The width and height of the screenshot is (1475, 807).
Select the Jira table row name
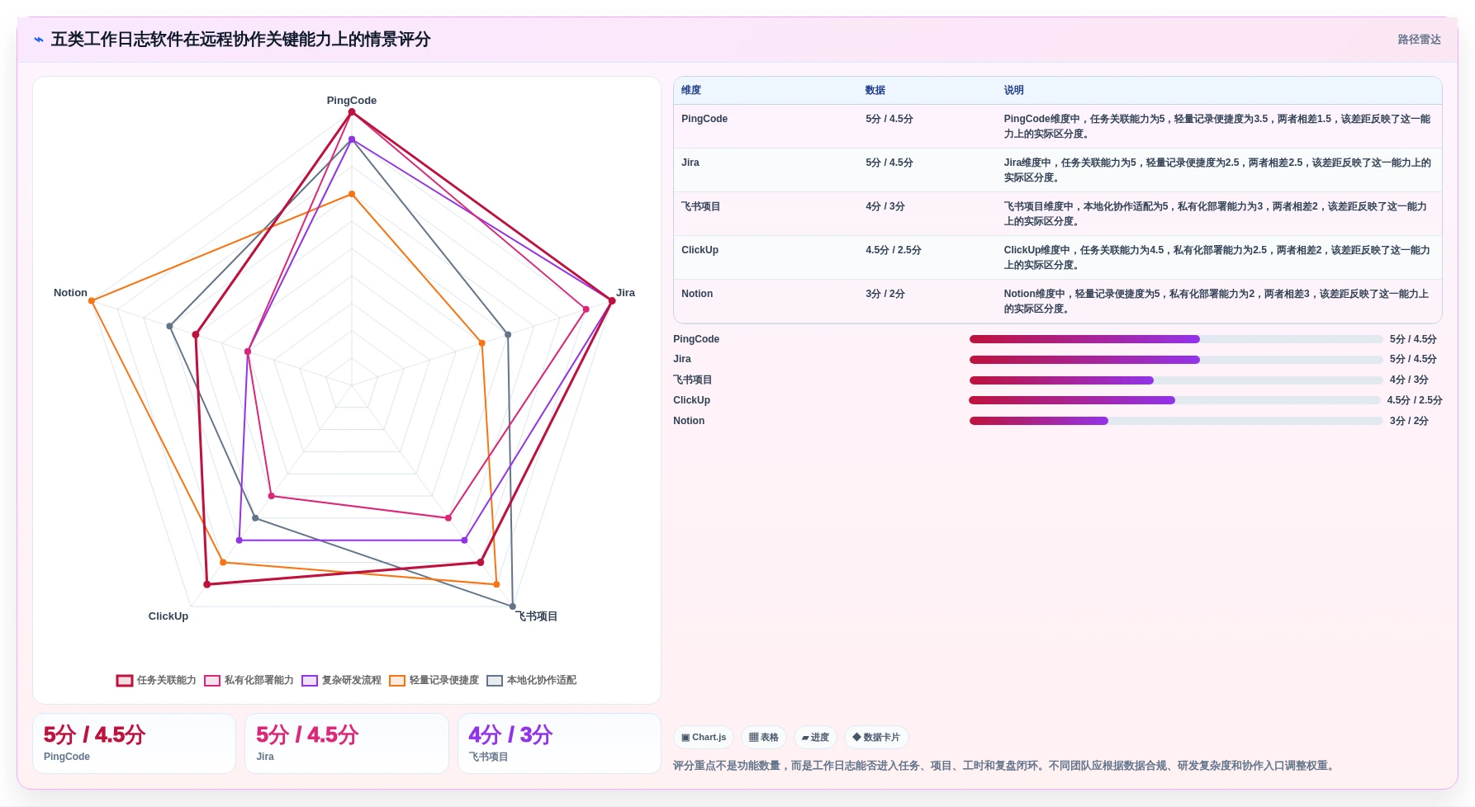click(x=690, y=163)
